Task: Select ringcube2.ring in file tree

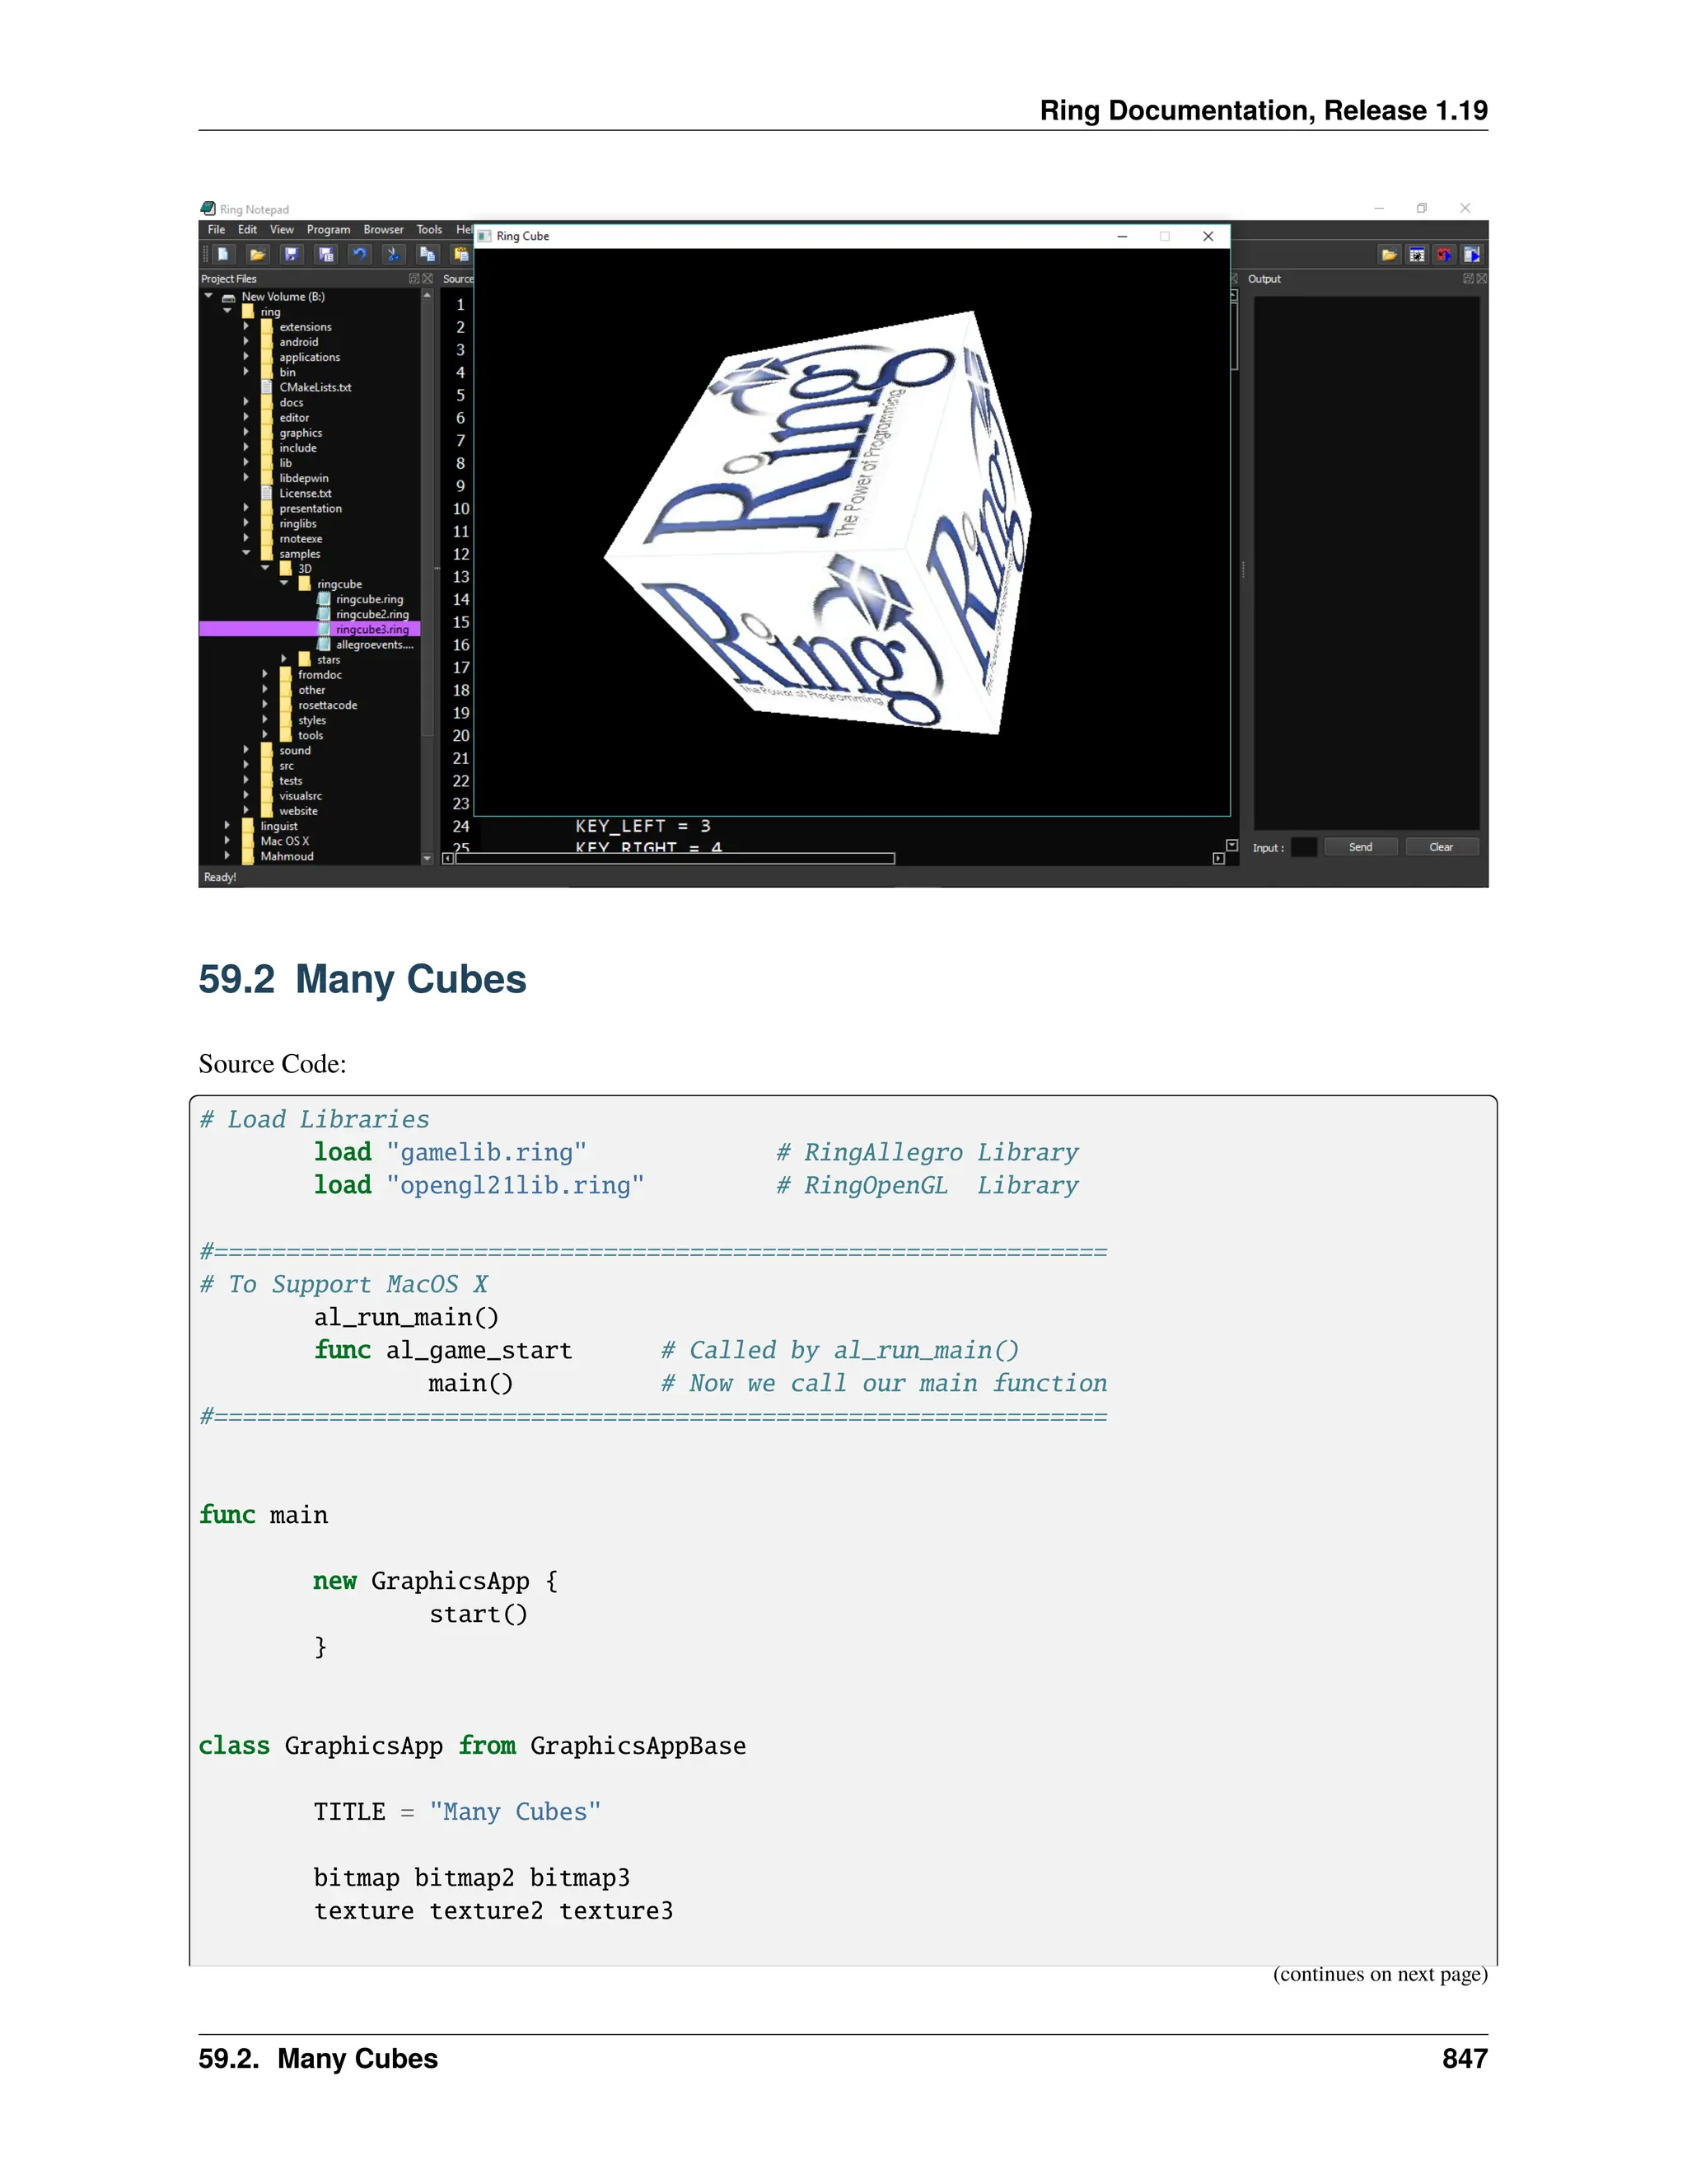Action: [x=372, y=614]
